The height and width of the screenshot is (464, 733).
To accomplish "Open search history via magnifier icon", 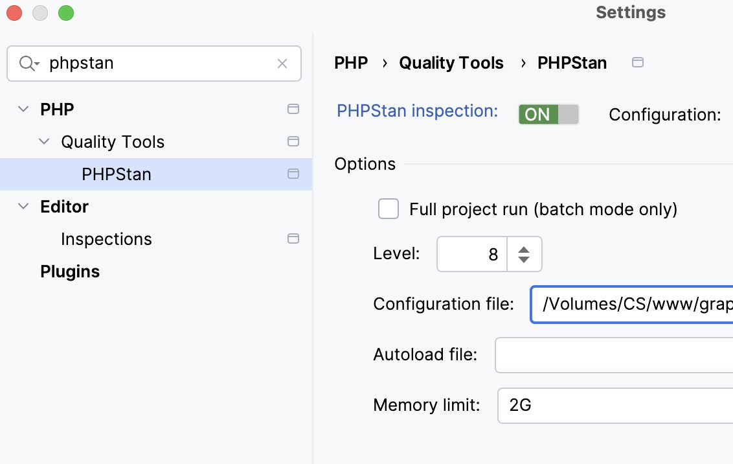I will [x=29, y=63].
